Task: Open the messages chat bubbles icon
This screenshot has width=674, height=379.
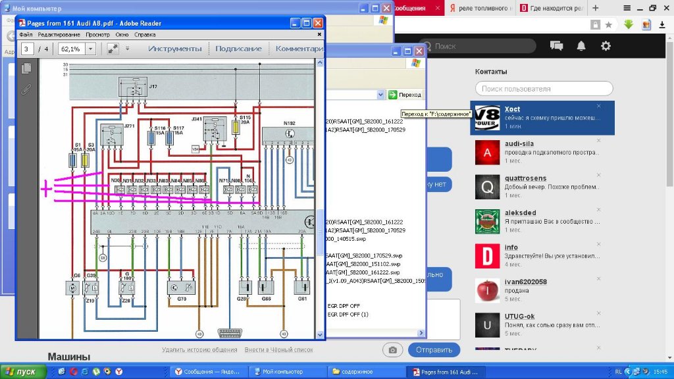Action: (x=556, y=45)
